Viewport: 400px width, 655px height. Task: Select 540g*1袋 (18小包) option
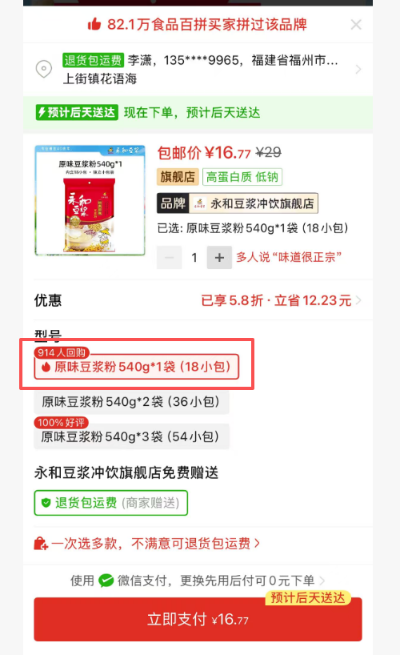pos(137,367)
